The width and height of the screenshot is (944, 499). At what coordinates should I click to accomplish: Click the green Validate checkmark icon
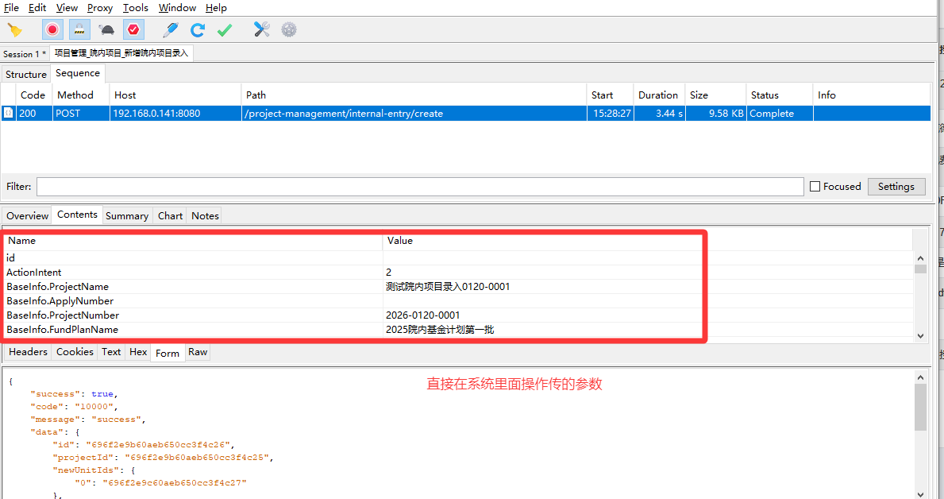[225, 29]
